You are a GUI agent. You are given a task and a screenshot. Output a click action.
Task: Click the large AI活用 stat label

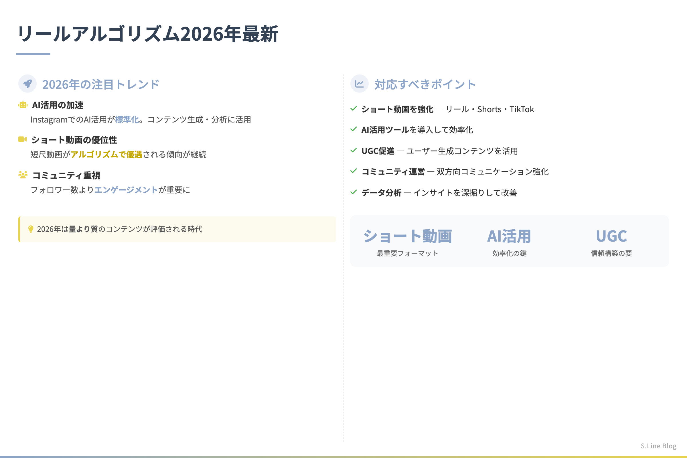509,236
